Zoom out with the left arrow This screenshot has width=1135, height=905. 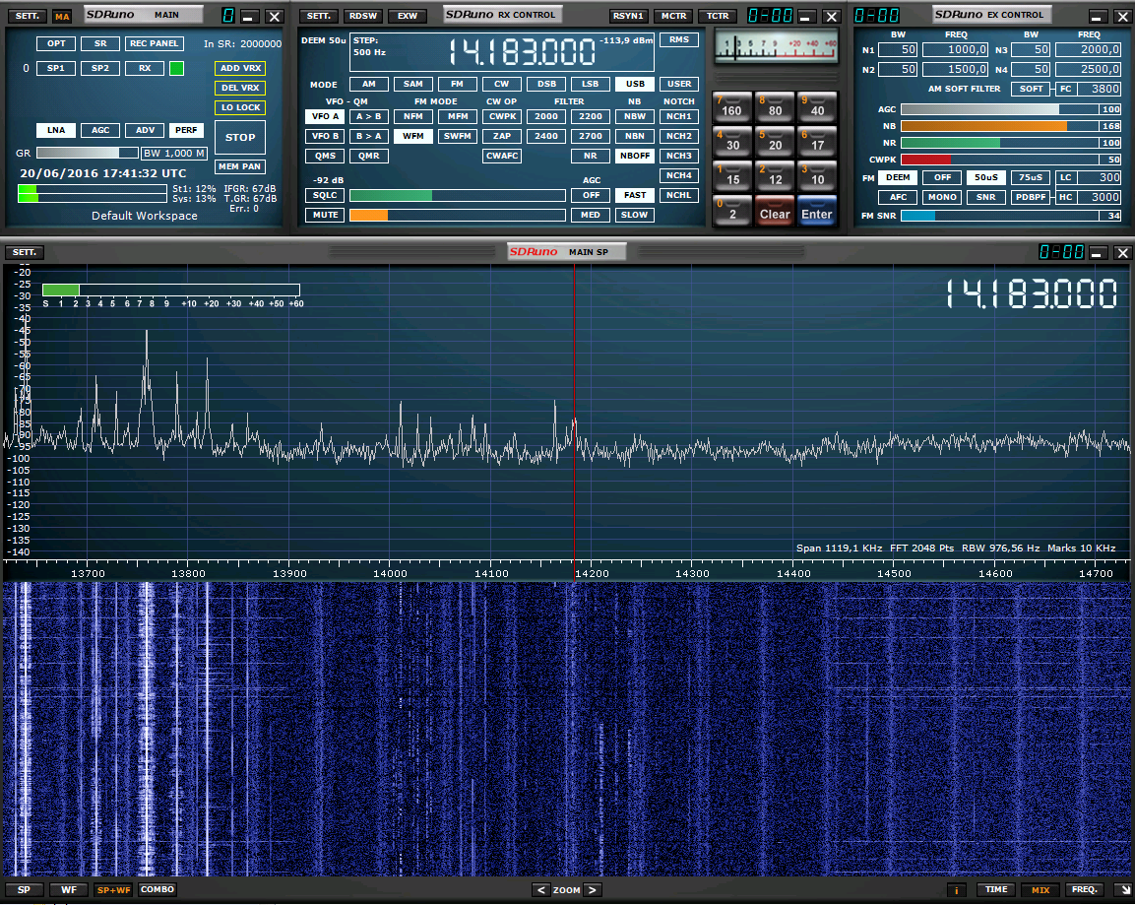point(540,890)
